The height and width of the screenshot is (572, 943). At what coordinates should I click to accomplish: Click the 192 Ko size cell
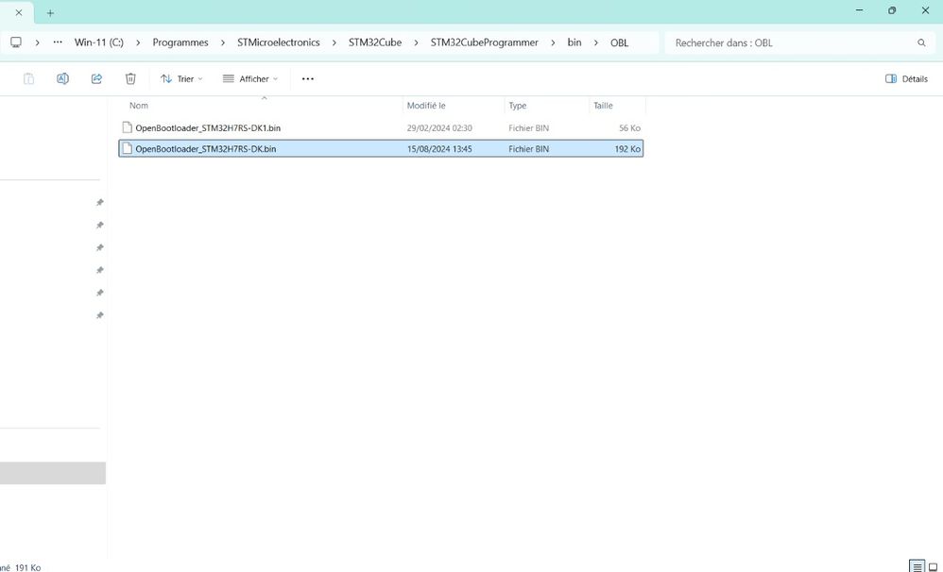tap(627, 148)
